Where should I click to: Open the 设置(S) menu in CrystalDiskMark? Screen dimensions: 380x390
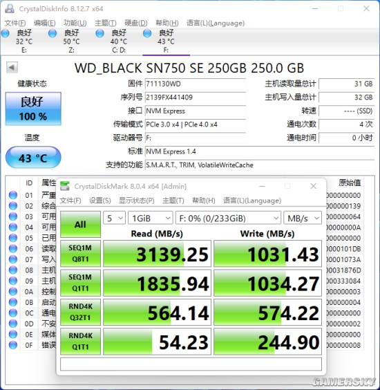(100, 201)
